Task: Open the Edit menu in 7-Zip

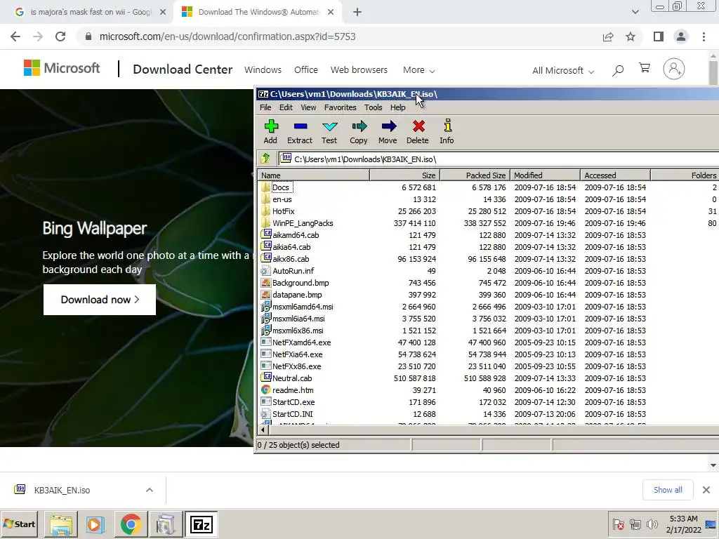Action: coord(286,107)
